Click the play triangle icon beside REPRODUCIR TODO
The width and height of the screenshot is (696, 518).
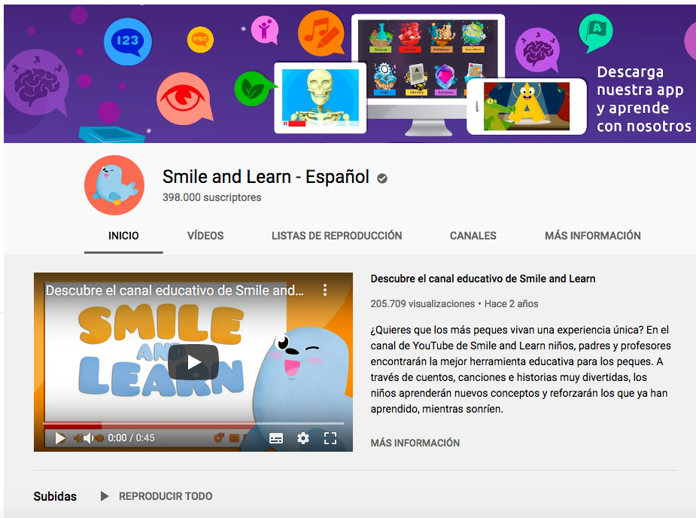(105, 496)
